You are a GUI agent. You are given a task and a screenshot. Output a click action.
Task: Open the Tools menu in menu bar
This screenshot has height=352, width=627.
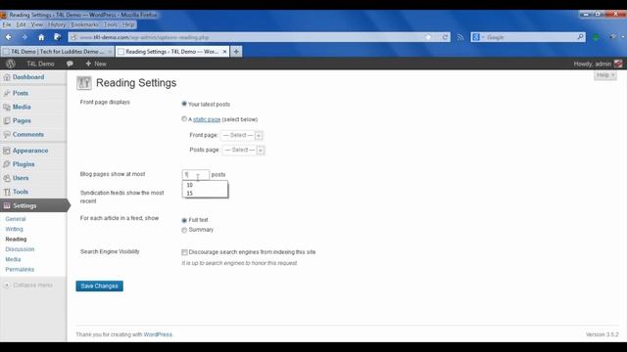pos(111,24)
